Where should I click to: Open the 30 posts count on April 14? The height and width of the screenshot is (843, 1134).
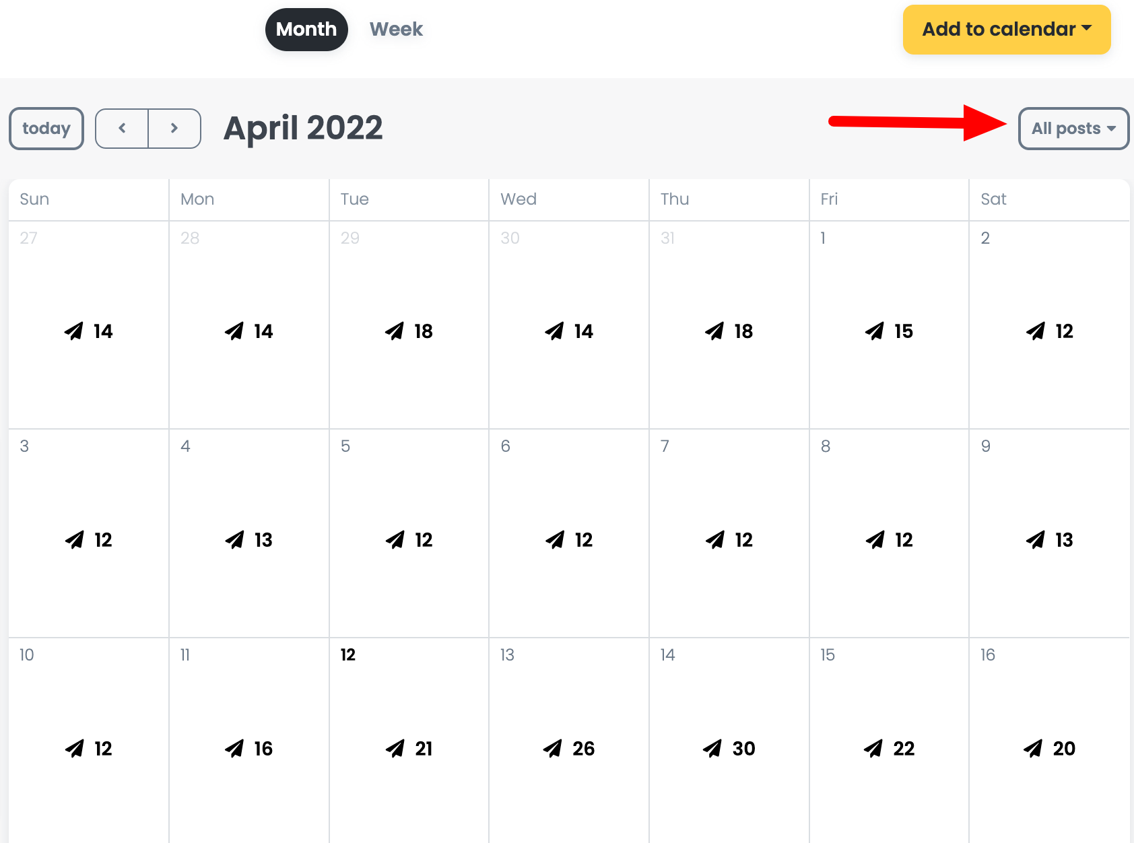coord(743,749)
